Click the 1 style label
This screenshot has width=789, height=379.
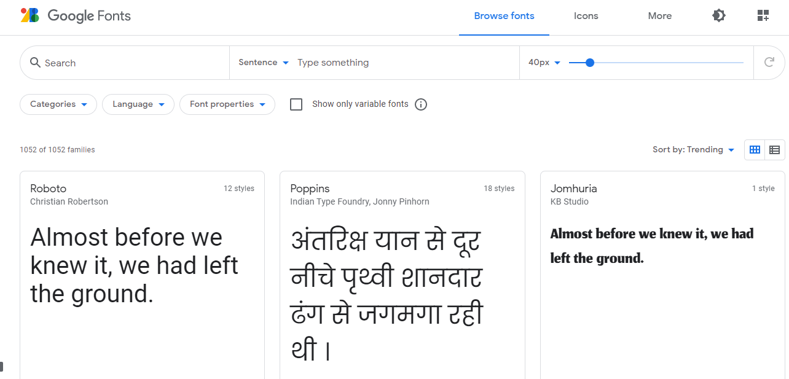pyautogui.click(x=763, y=189)
